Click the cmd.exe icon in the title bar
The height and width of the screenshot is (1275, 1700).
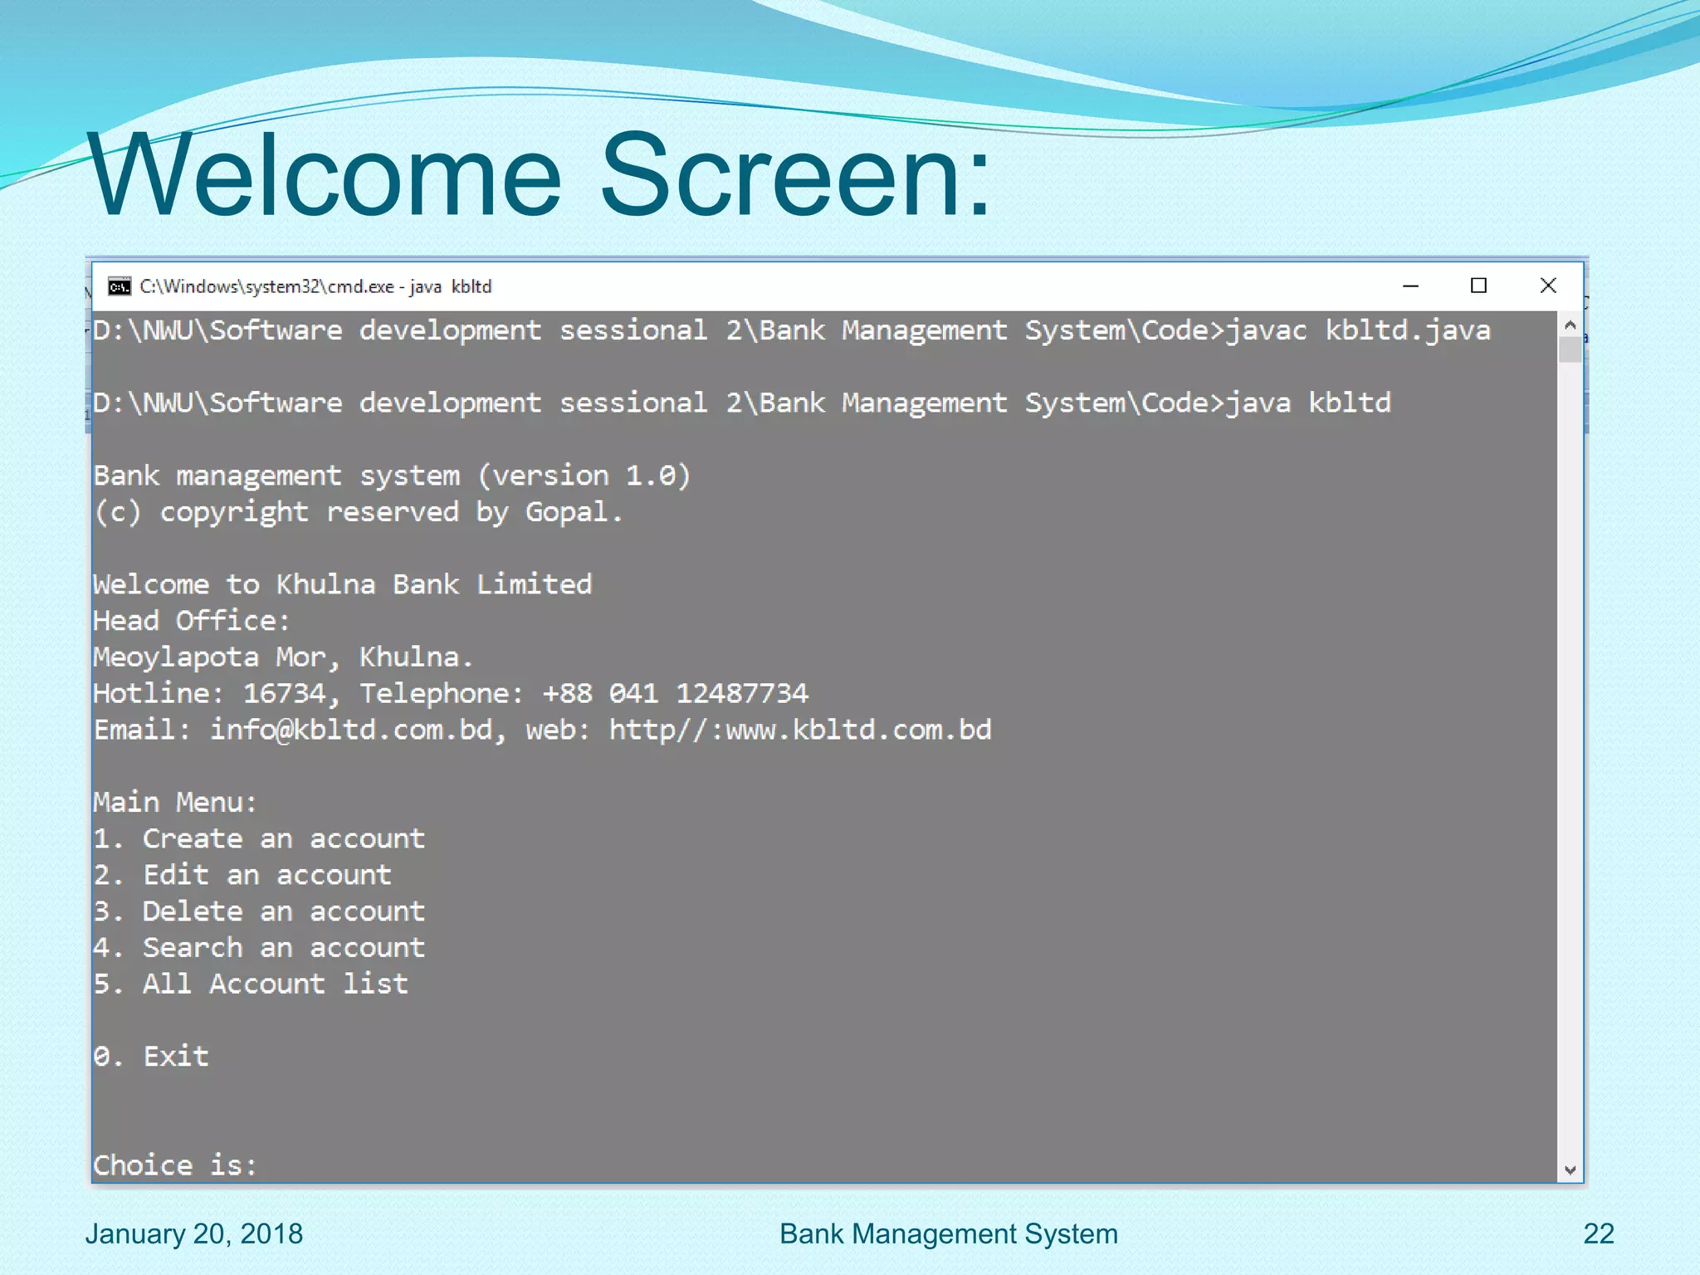pos(119,286)
